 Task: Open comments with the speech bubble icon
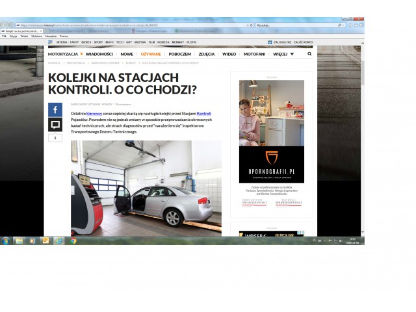coord(55,124)
